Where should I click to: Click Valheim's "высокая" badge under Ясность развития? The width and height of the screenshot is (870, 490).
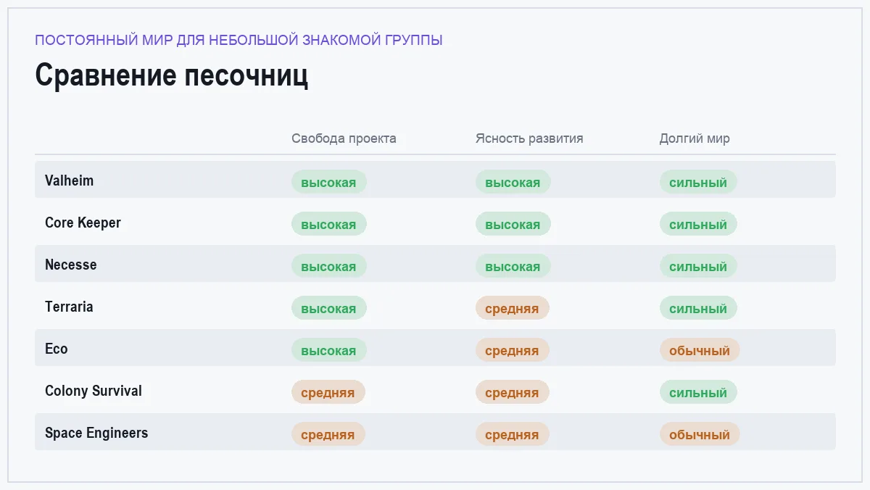pos(513,182)
